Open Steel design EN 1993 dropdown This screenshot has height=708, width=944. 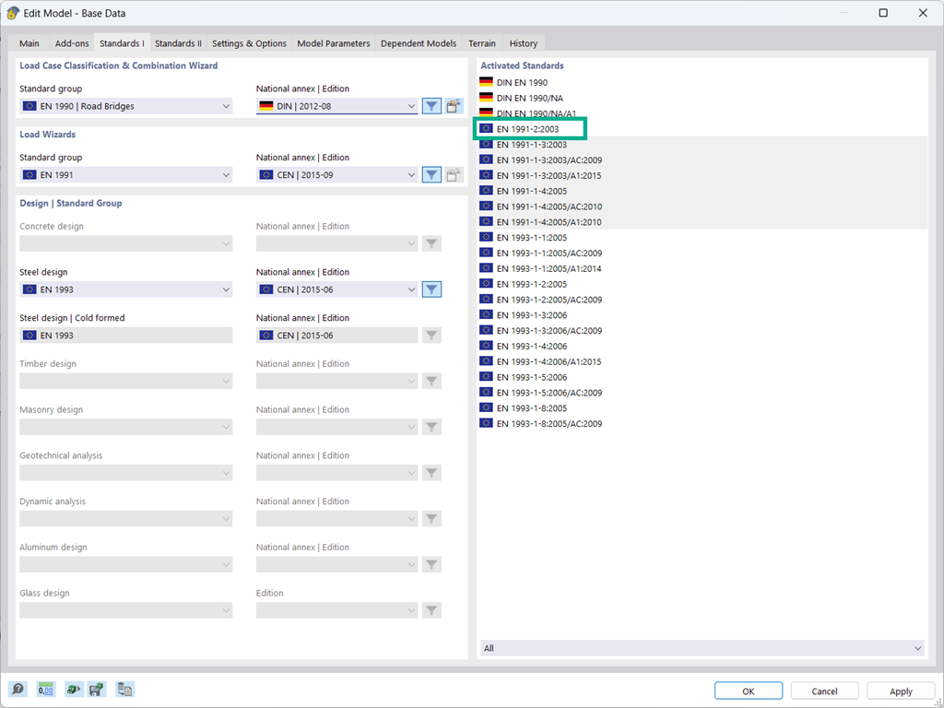point(125,289)
